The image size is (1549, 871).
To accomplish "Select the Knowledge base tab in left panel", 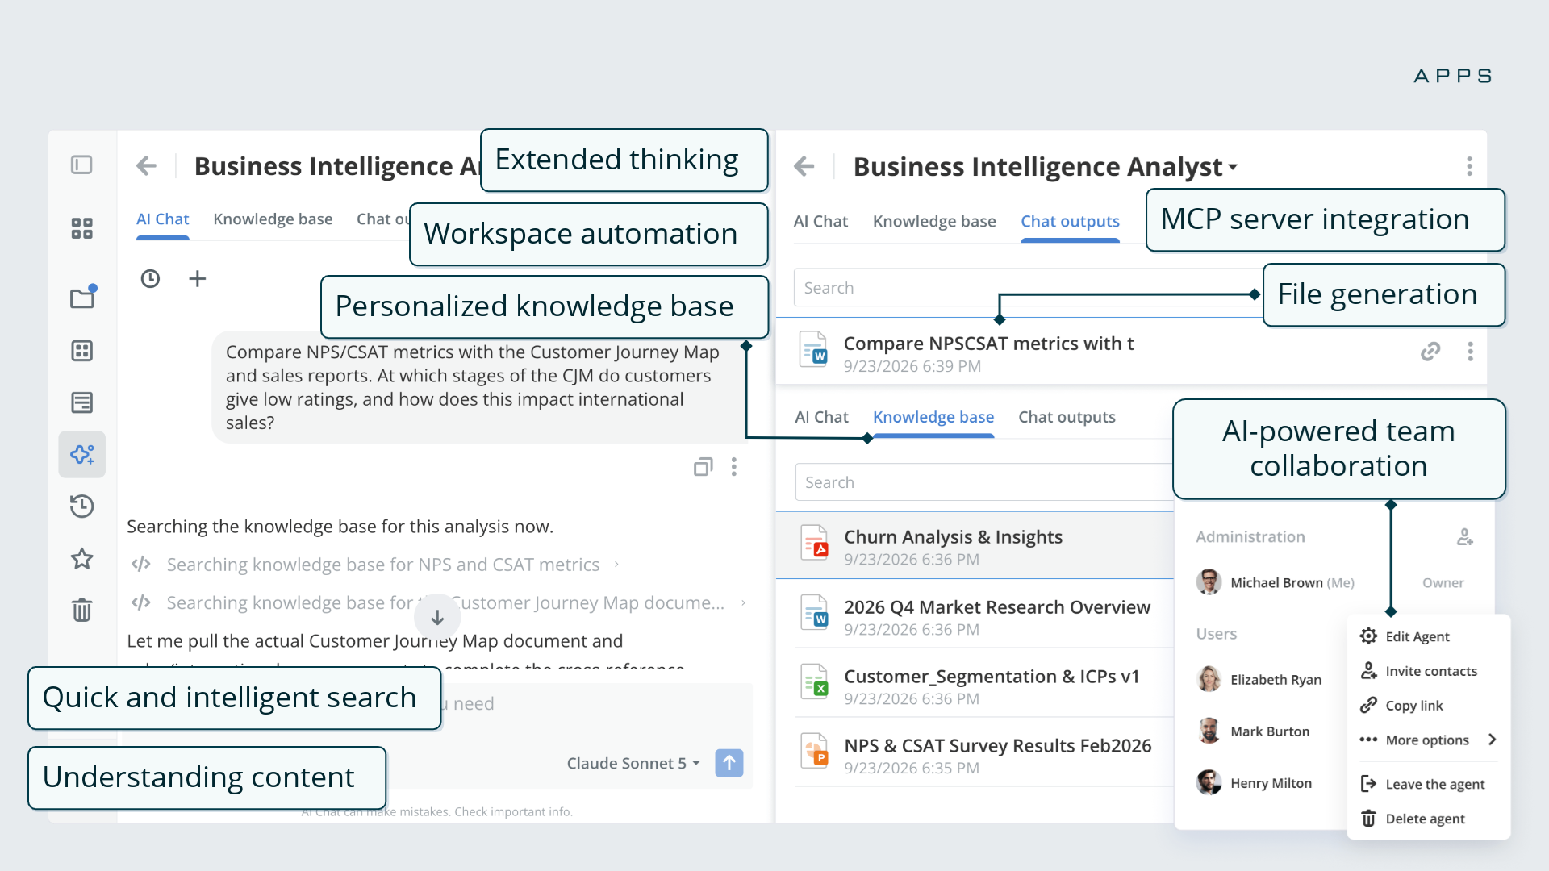I will point(273,219).
